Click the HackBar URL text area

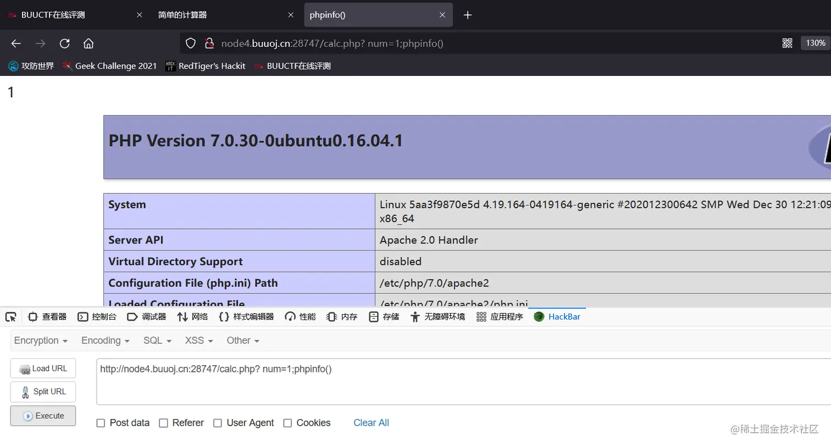click(463, 382)
